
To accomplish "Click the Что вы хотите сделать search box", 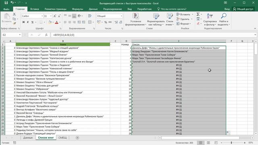I will (172, 9).
